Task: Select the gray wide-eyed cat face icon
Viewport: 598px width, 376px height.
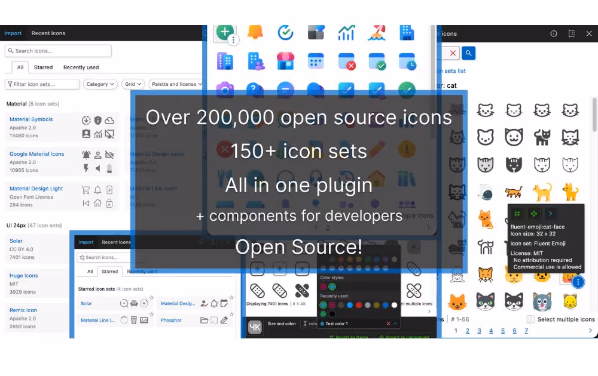Action: (x=542, y=302)
